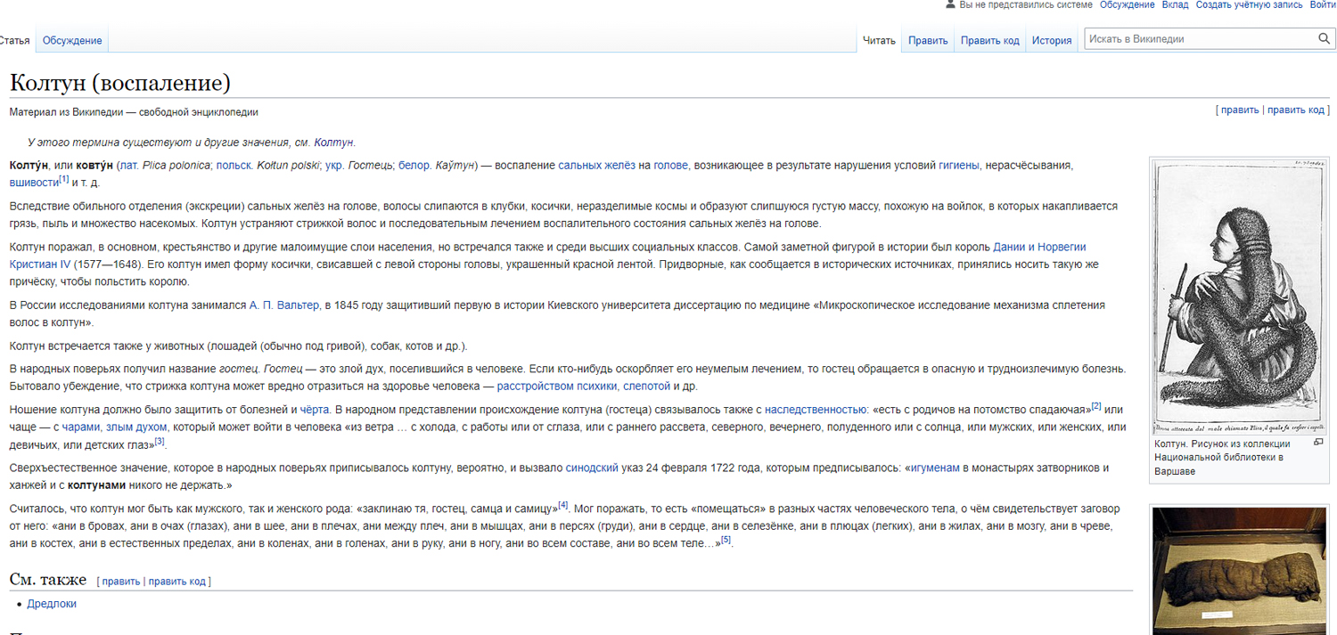Enlarge the Koltun drawing via its expand icon
Screen dimensions: 1337x635
[1319, 443]
